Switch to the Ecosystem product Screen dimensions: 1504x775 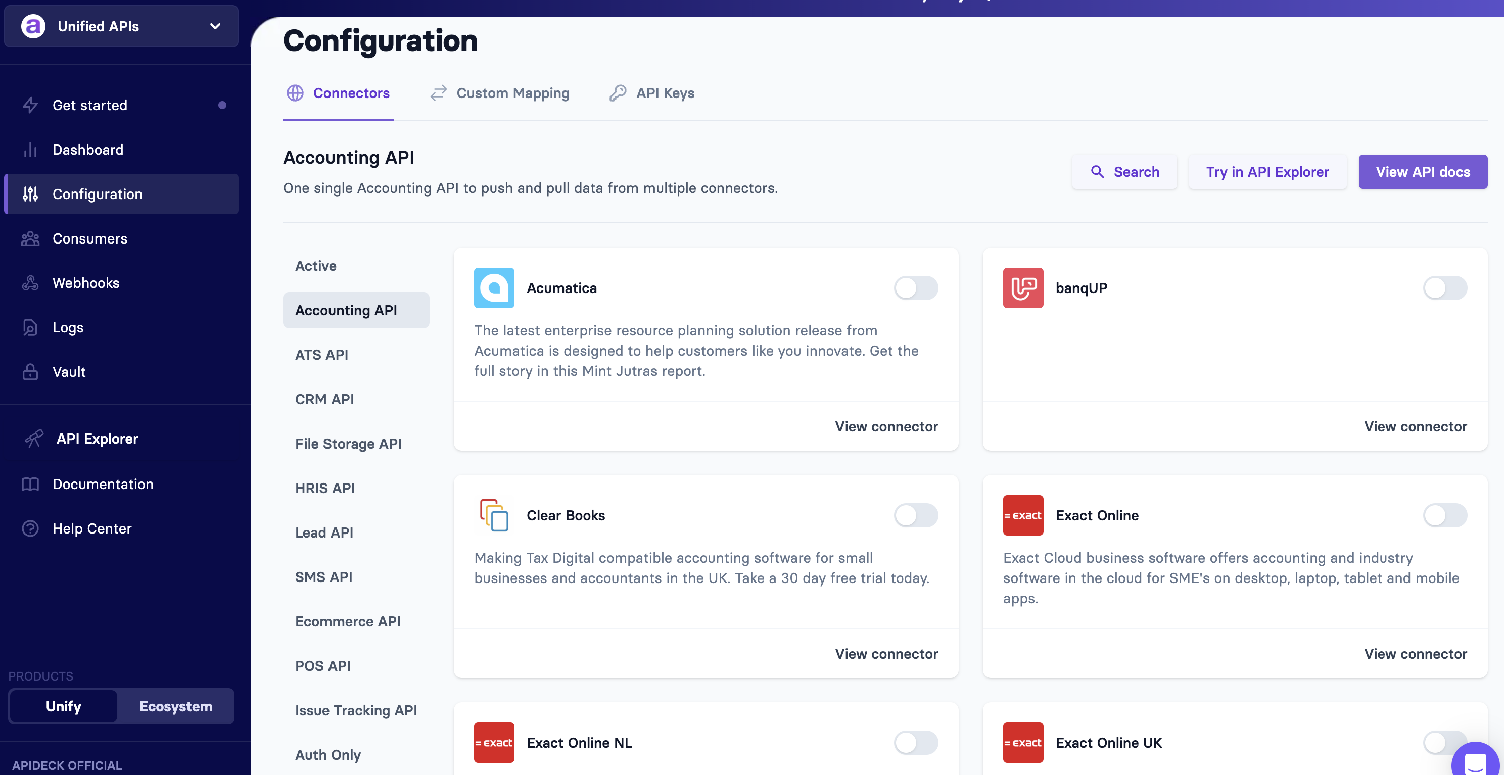pyautogui.click(x=176, y=706)
